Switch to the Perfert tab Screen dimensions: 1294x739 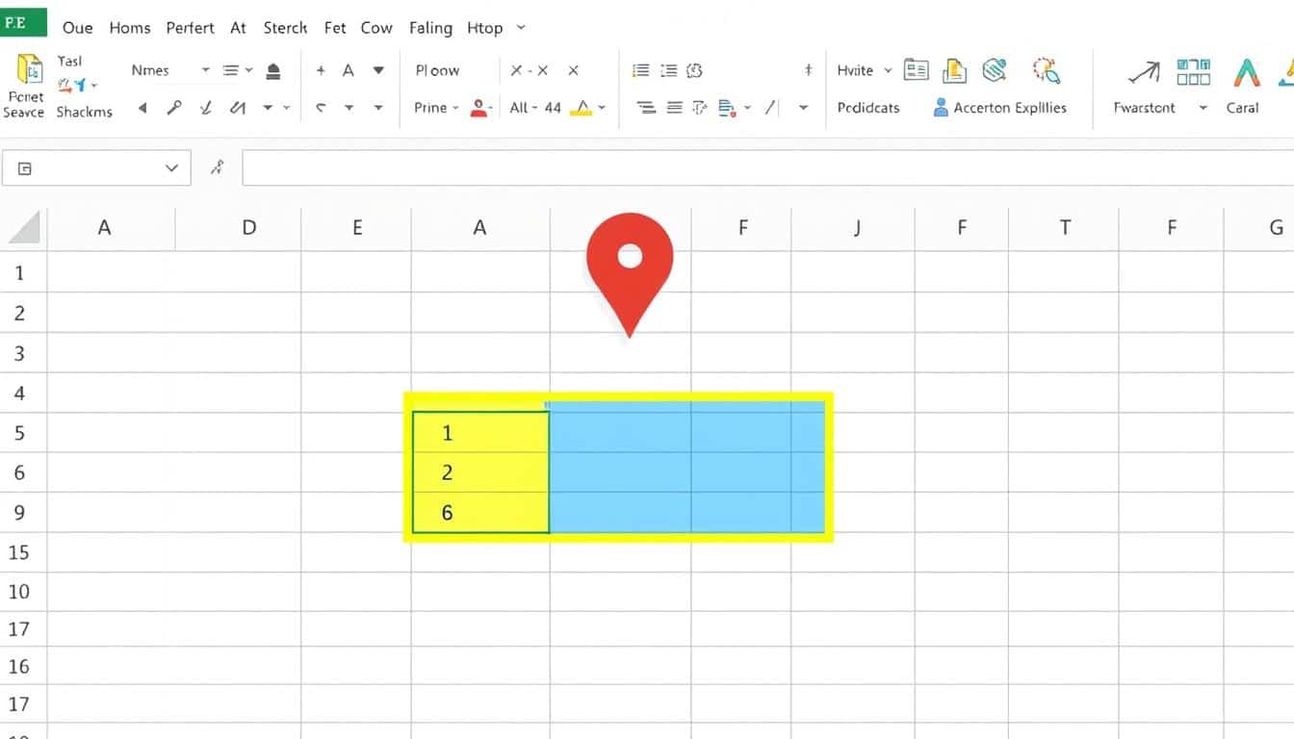click(190, 28)
